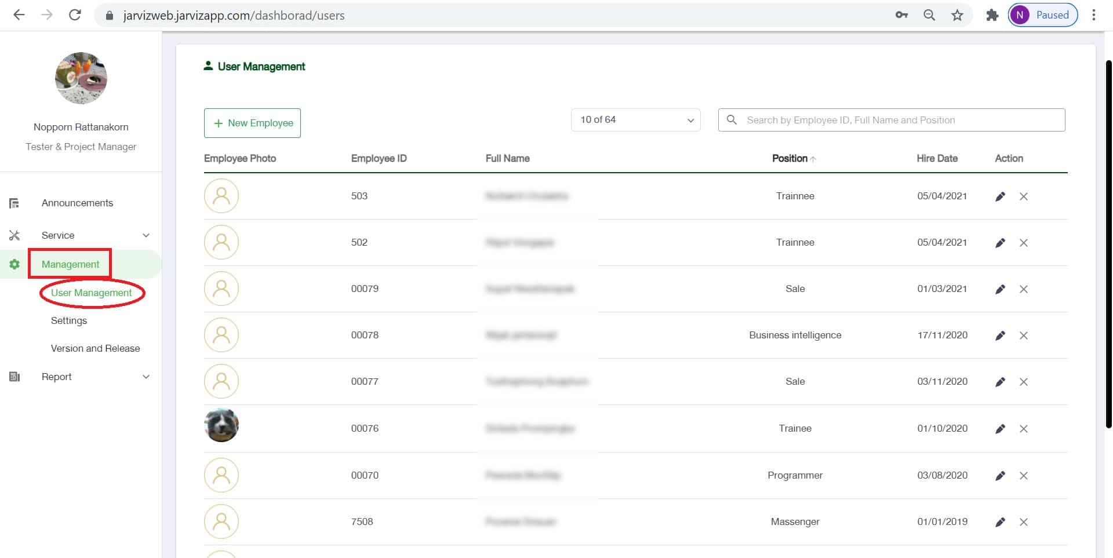Click the New Employee button
The image size is (1113, 558).
[252, 123]
